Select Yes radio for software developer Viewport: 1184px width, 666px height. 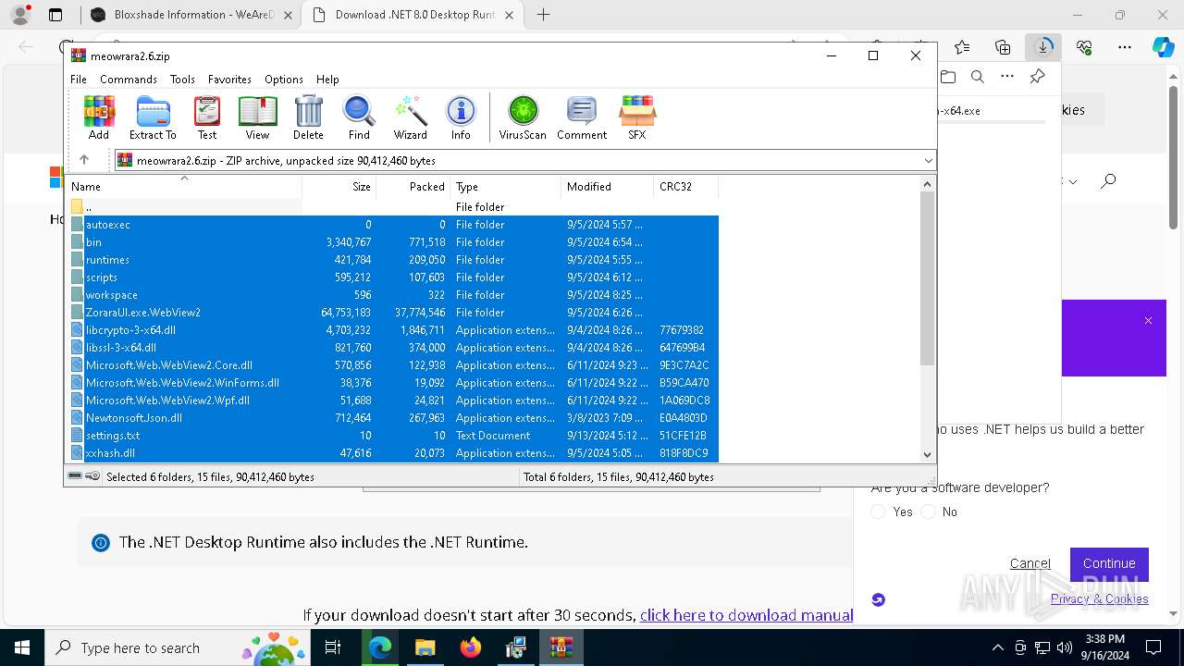879,512
